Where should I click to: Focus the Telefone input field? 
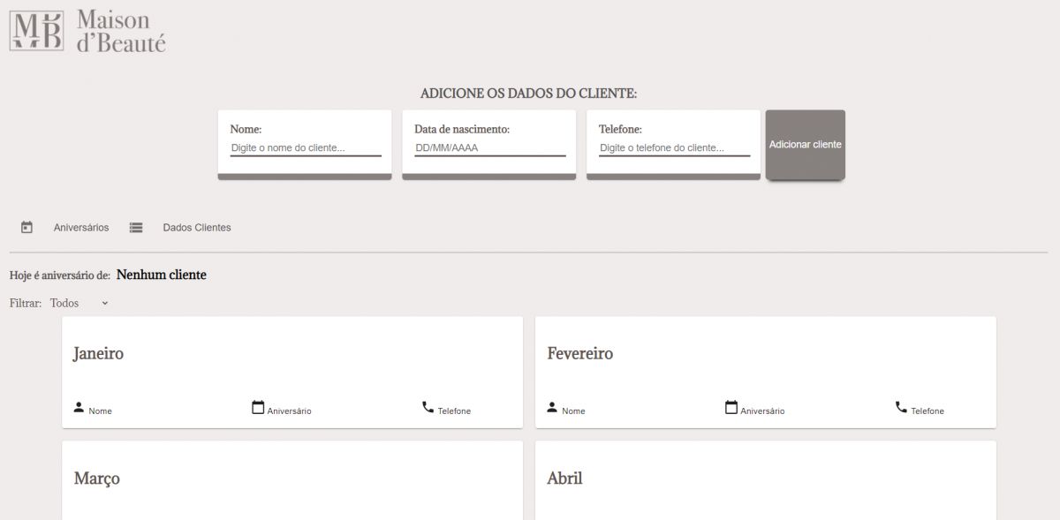[675, 148]
